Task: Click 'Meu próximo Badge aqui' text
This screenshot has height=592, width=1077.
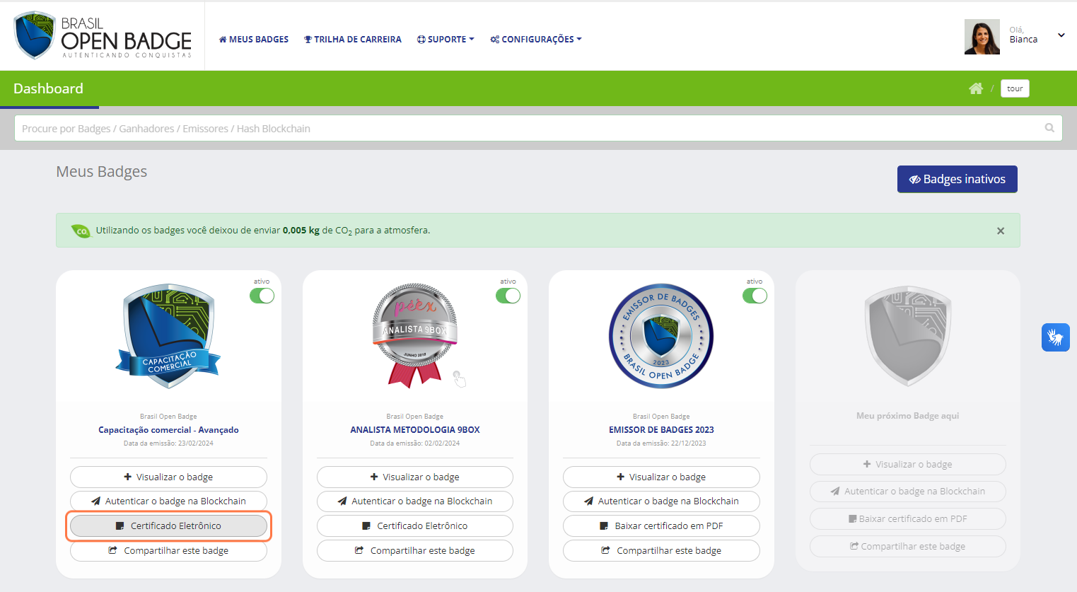Action: pyautogui.click(x=908, y=416)
